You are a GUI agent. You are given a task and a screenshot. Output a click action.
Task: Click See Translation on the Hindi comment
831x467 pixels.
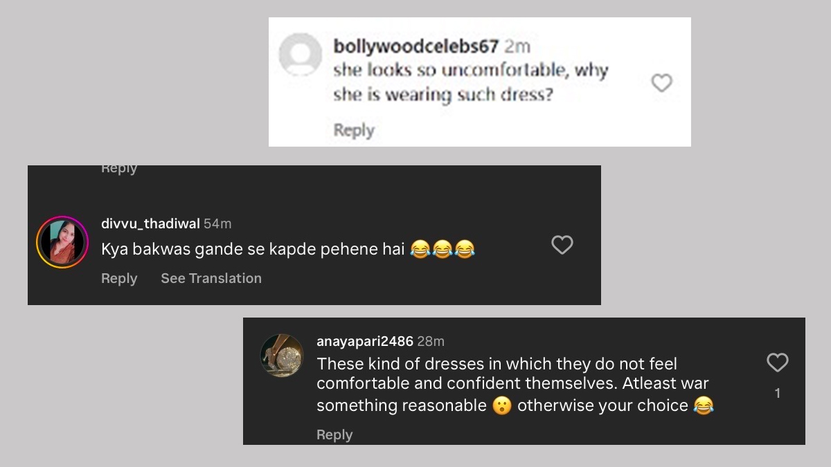(x=211, y=278)
